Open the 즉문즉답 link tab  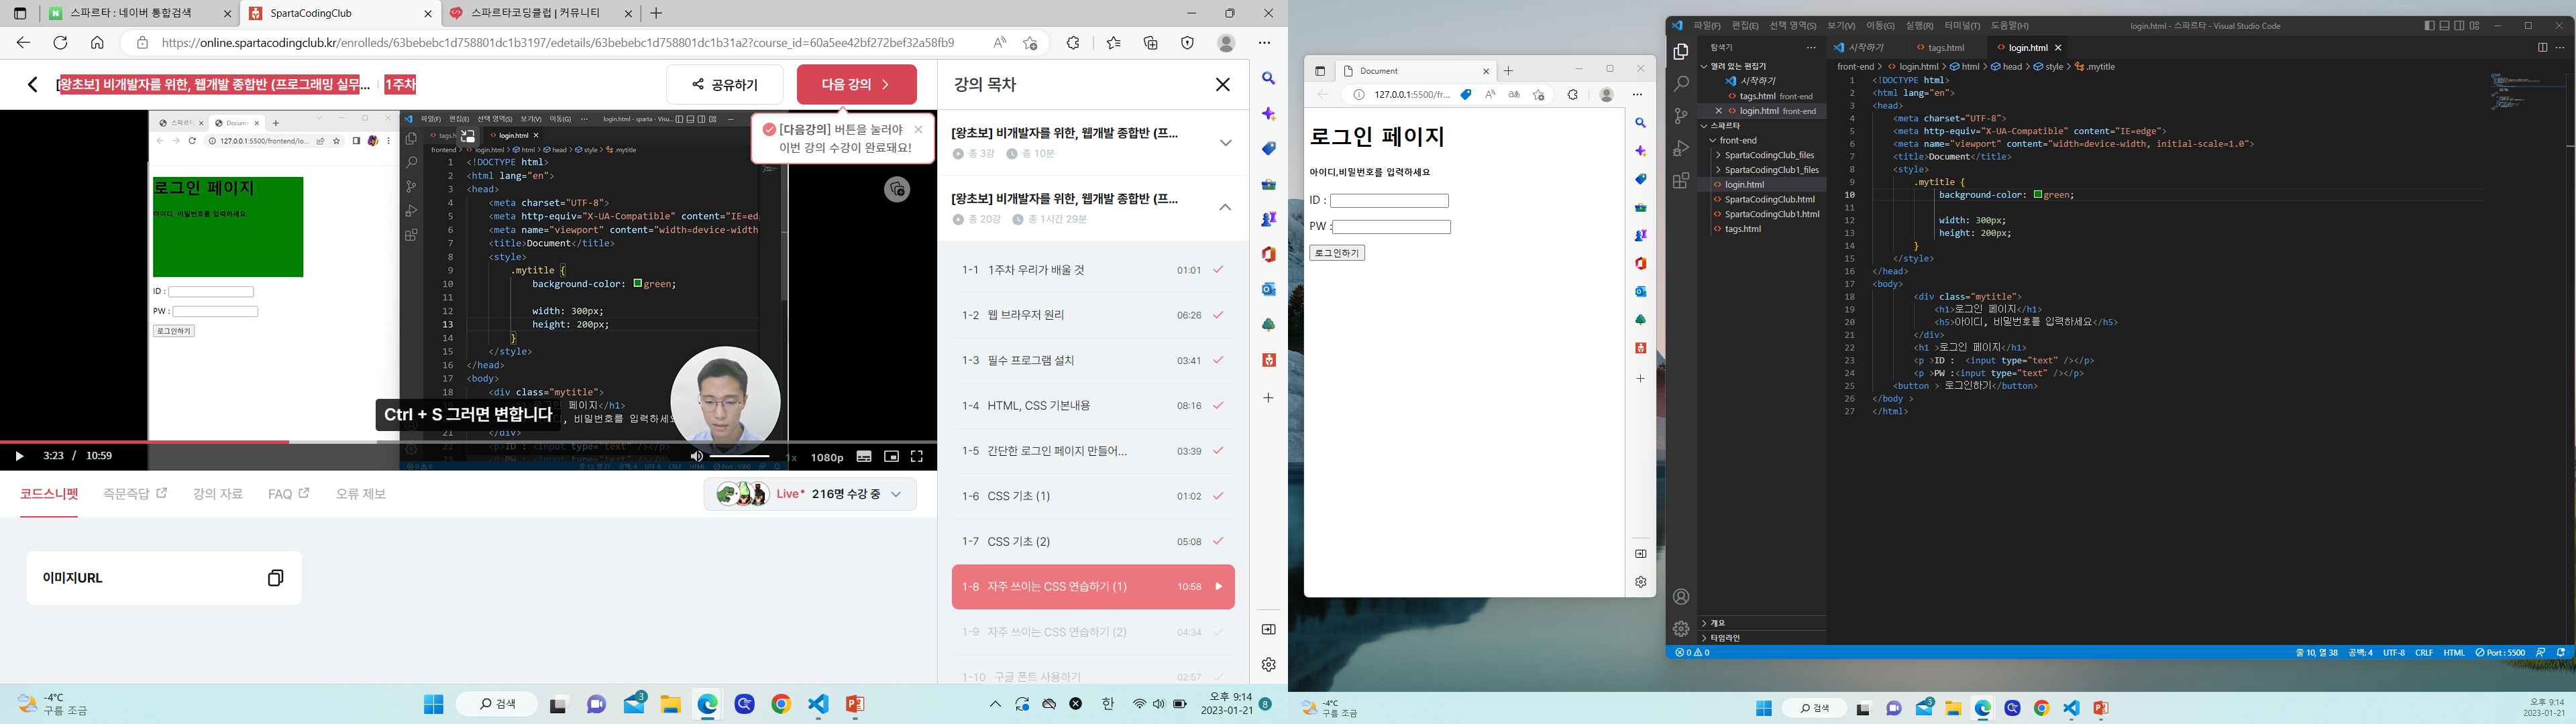point(135,494)
